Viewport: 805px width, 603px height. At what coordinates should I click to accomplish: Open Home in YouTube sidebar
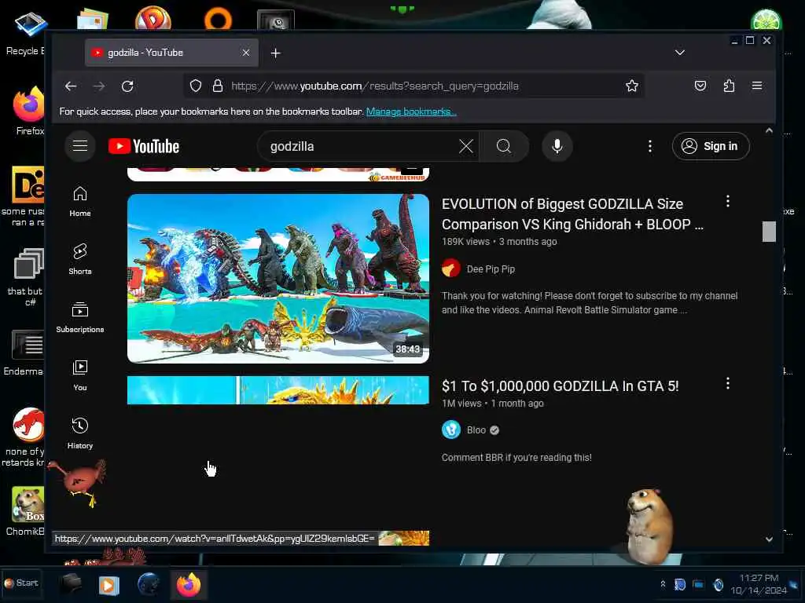(x=80, y=202)
